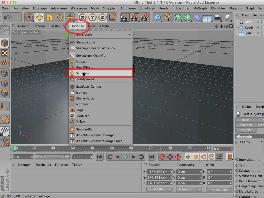The image size is (264, 198).
Task: Select the Licht object in tree
Action: click(248, 22)
